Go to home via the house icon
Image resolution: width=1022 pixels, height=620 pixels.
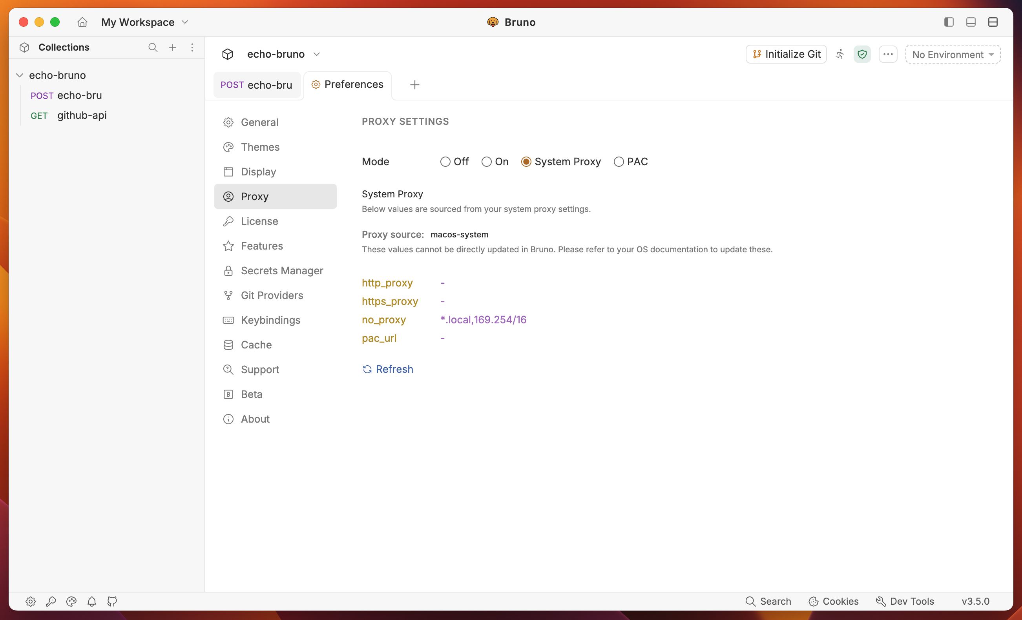click(x=82, y=22)
